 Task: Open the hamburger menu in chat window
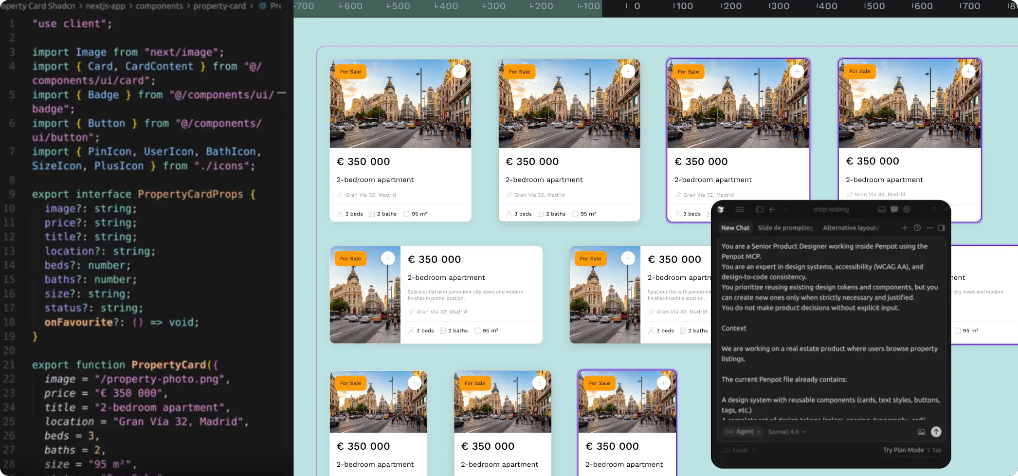click(x=740, y=209)
